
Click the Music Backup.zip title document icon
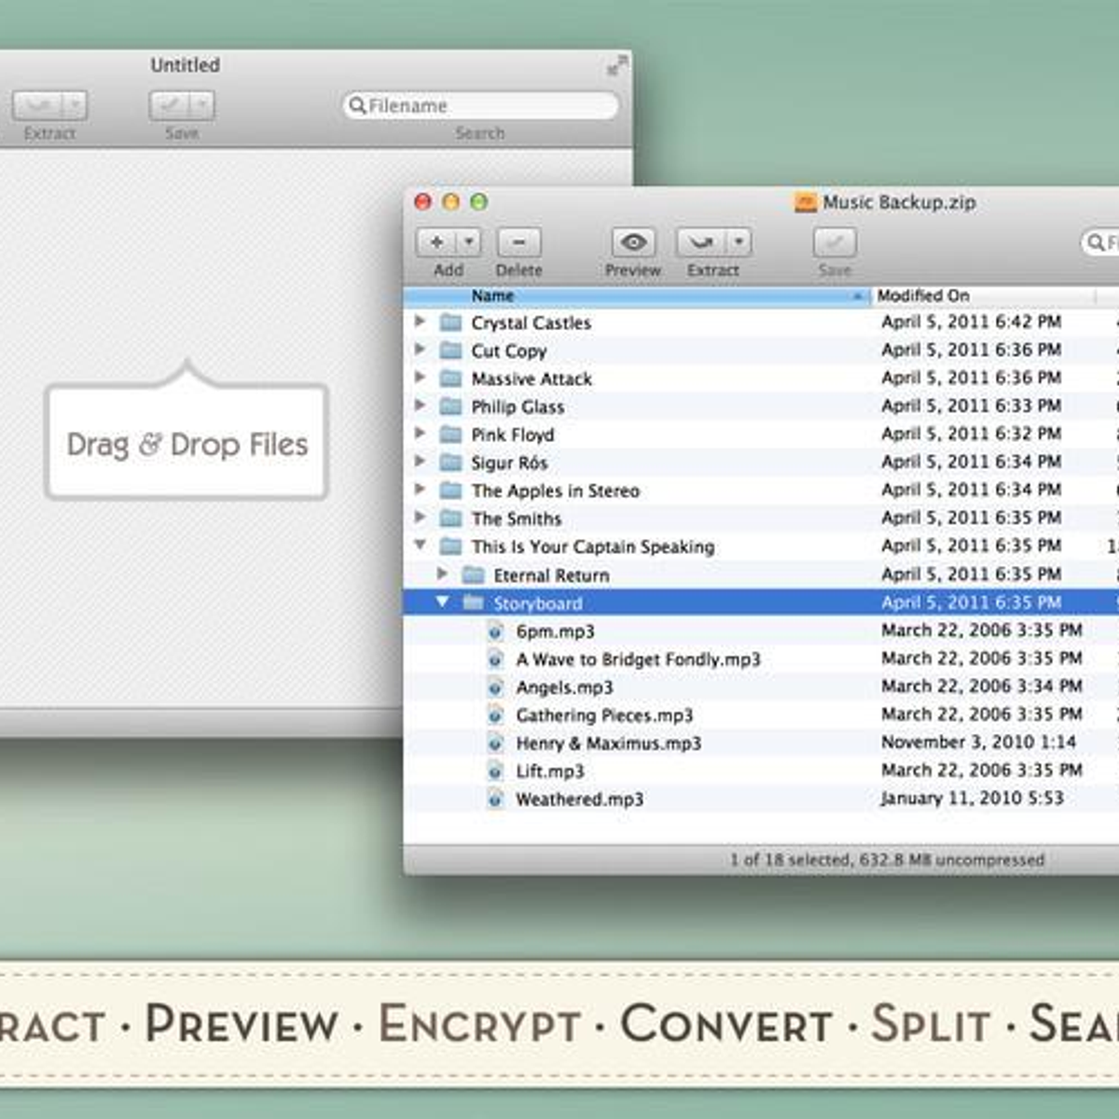[805, 202]
